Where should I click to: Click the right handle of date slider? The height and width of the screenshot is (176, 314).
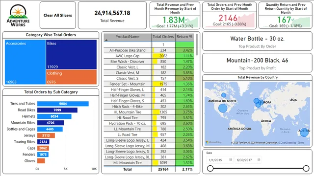click(306, 168)
